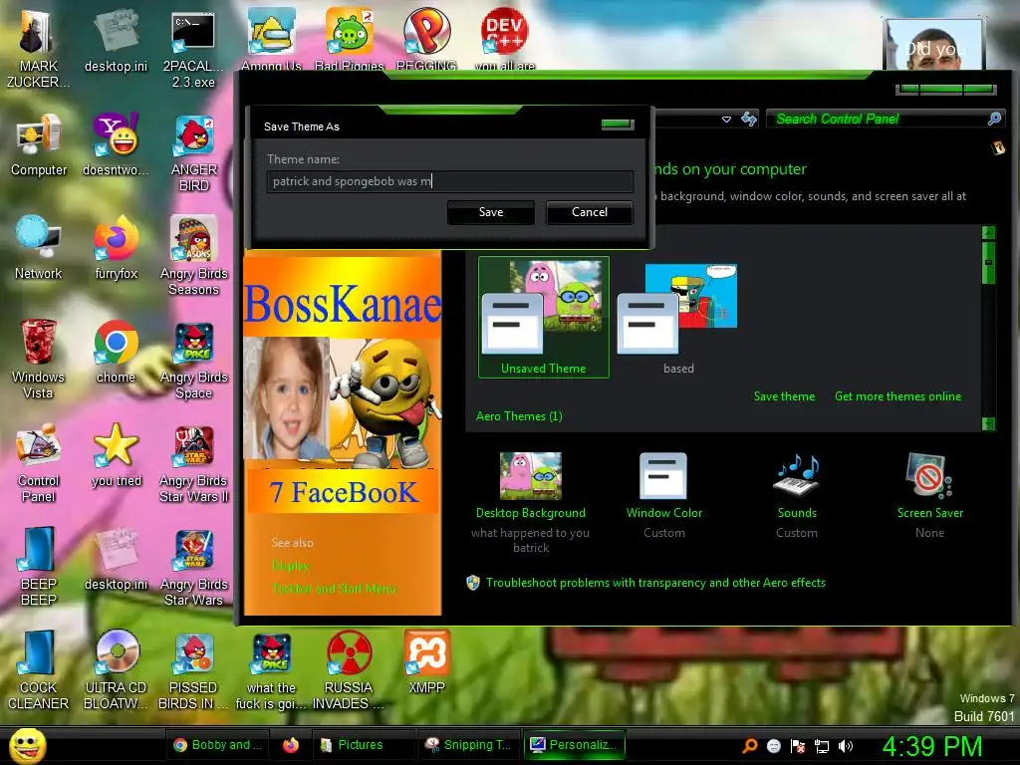Screen dimensions: 1020x765
Task: Click the network tray icon
Action: pos(822,746)
